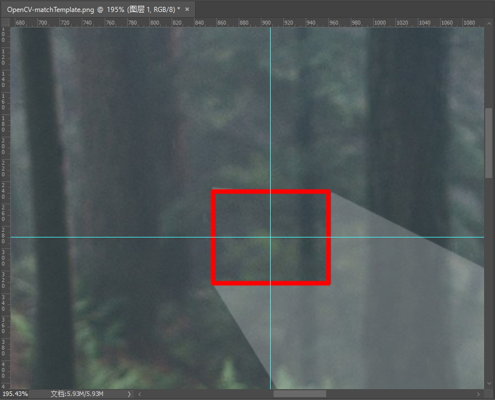Expand the status bar info arrow menu
495x400 pixels.
point(129,394)
